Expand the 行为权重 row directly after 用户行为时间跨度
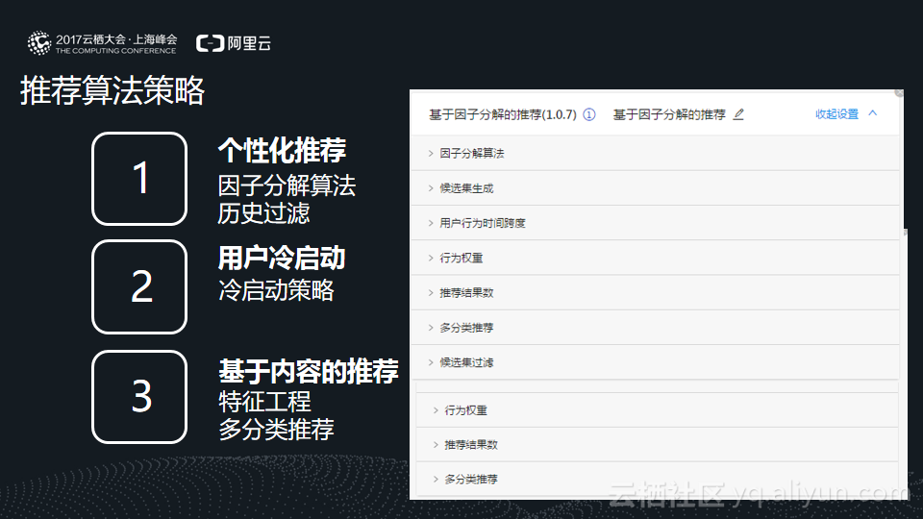 click(x=655, y=258)
